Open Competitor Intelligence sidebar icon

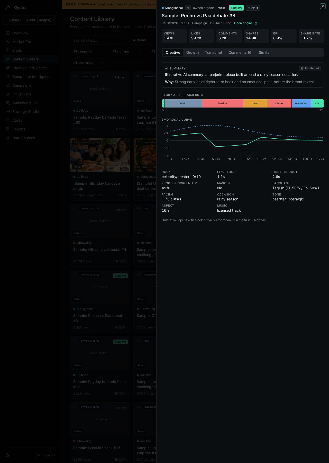point(8,77)
